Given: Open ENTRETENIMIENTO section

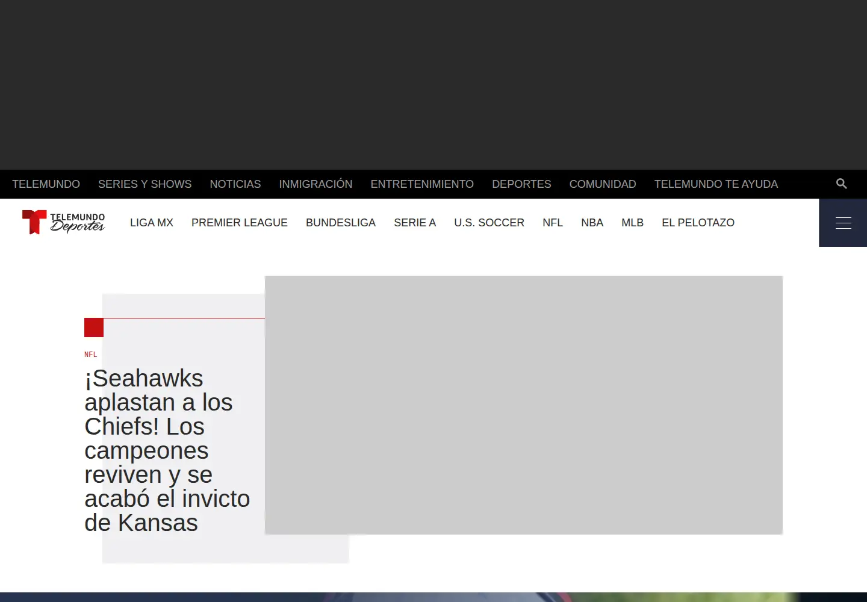Looking at the screenshot, I should 422,184.
